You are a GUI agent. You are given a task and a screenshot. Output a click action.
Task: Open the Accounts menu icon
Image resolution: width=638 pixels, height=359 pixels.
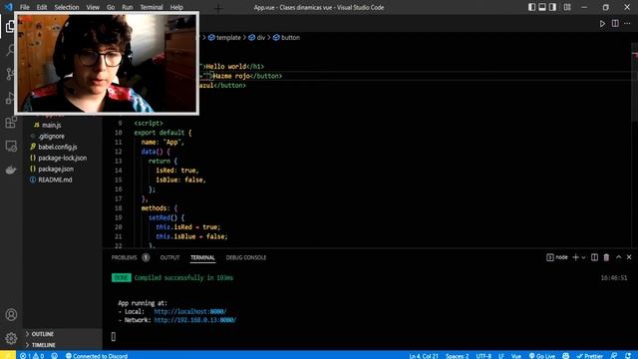click(11, 315)
